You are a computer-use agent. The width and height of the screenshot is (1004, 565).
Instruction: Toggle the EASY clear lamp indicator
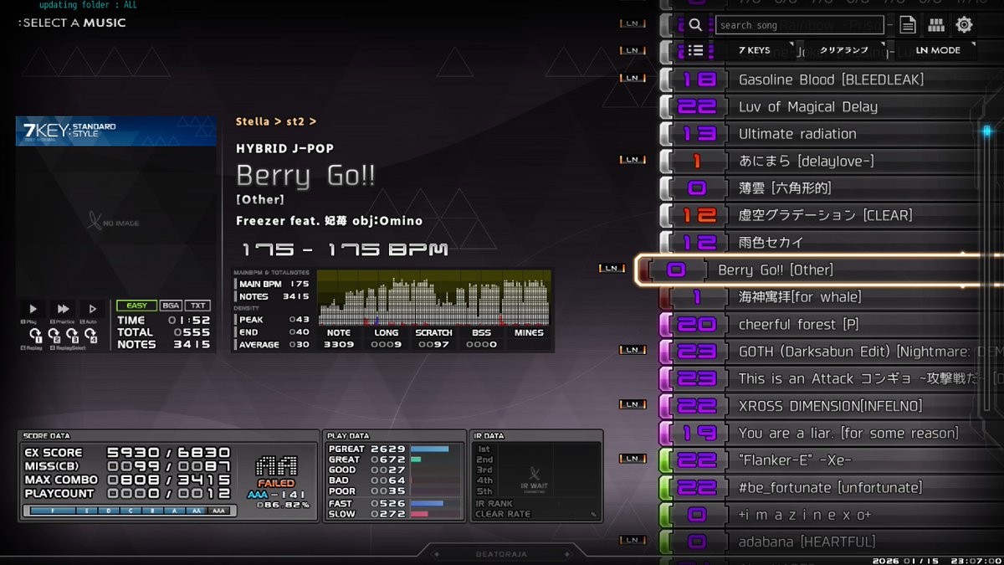136,306
